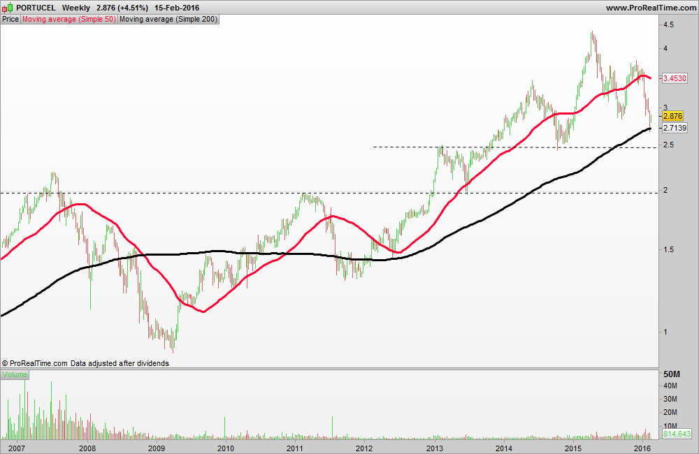Viewport: 699px width, 454px height.
Task: Click the 4.5 level on price scale
Action: point(669,25)
